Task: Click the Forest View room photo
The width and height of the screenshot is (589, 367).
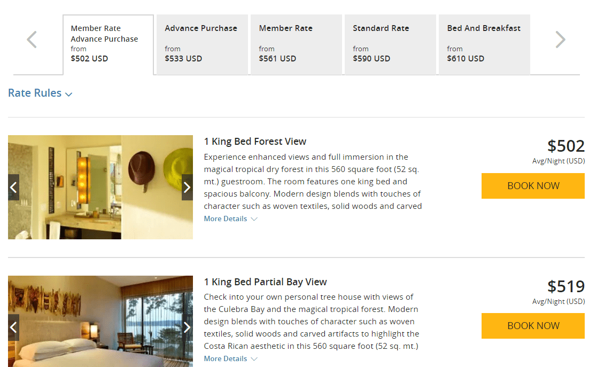Action: [x=100, y=187]
